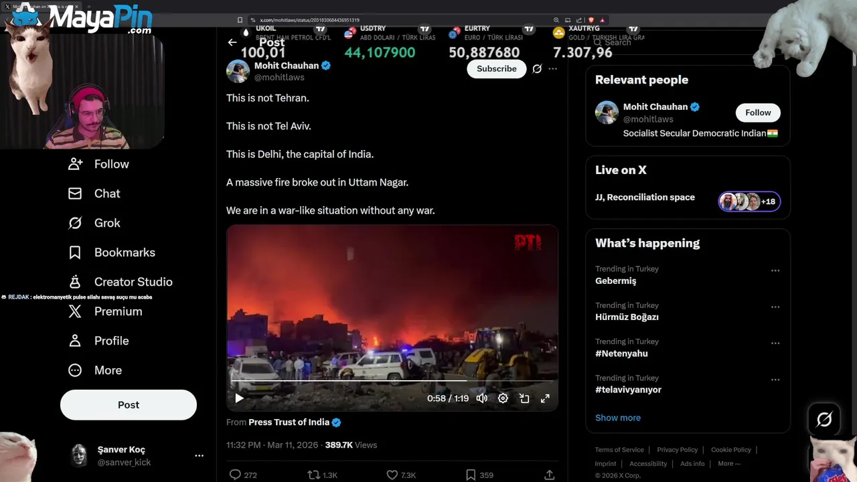Viewport: 857px width, 482px height.
Task: Enter fullscreen on the video
Action: click(x=545, y=398)
